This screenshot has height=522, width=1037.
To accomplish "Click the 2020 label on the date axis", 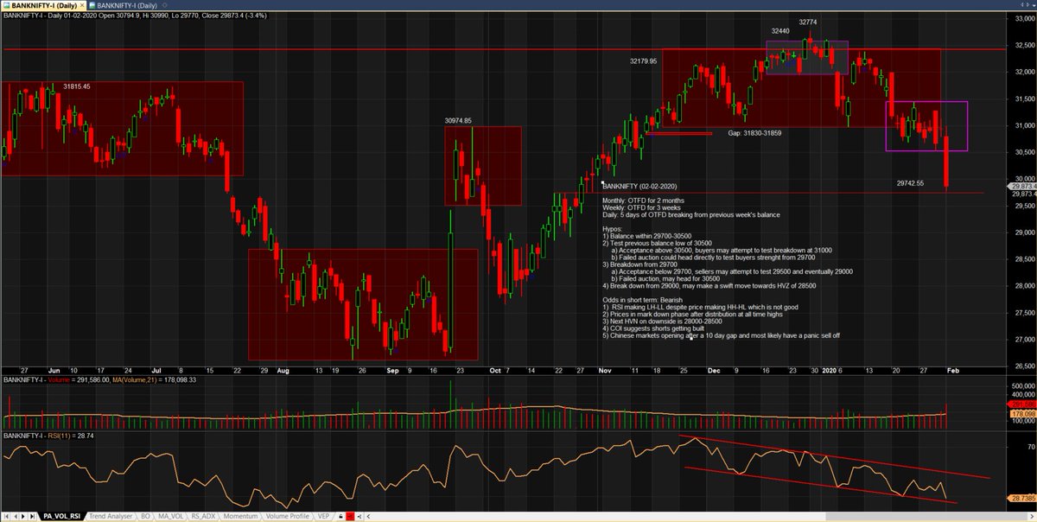I will click(829, 369).
